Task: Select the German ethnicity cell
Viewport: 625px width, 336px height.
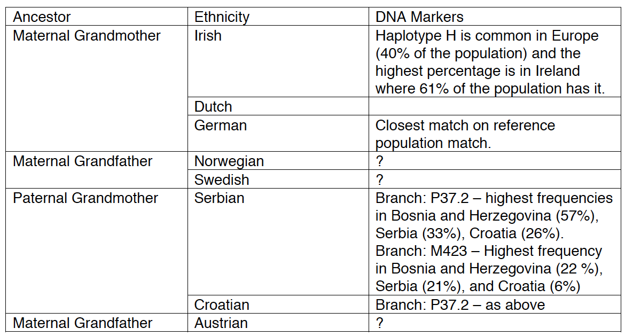Action: [x=278, y=134]
